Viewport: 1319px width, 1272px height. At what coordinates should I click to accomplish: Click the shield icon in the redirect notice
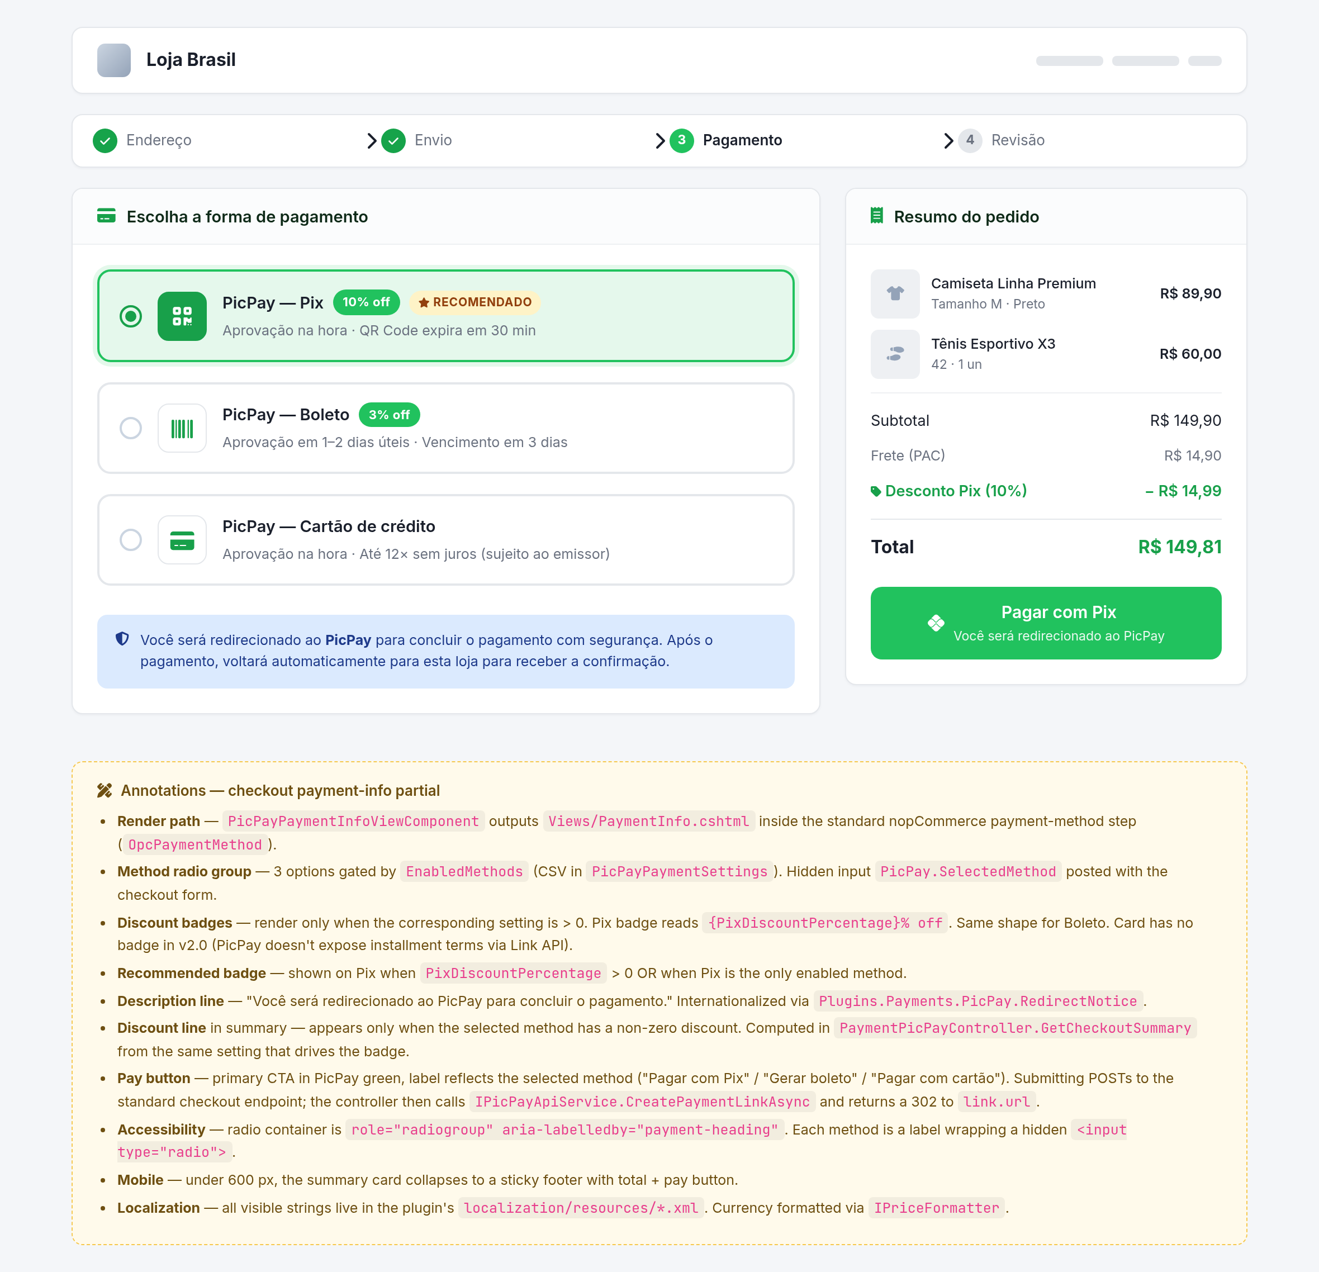point(122,639)
